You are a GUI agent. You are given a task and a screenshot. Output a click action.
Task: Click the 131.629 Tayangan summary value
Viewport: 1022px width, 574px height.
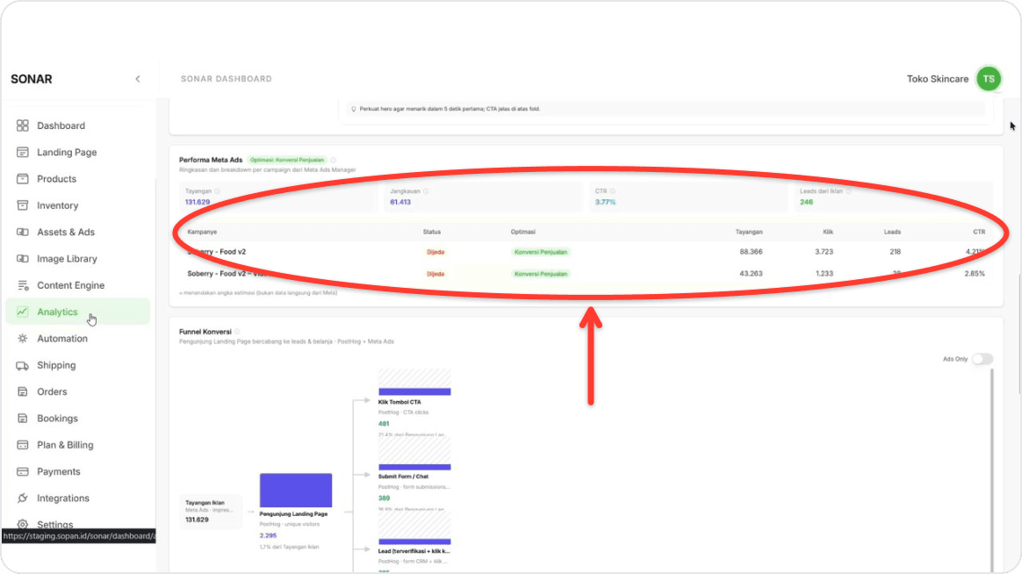[x=198, y=202]
